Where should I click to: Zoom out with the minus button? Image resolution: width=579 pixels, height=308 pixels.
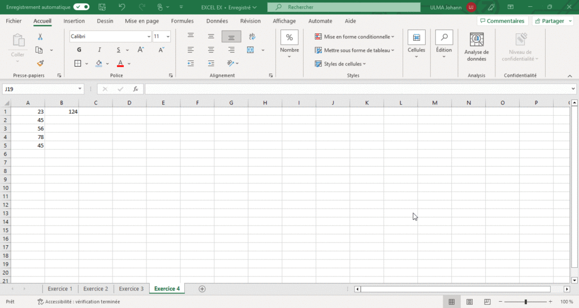point(500,302)
